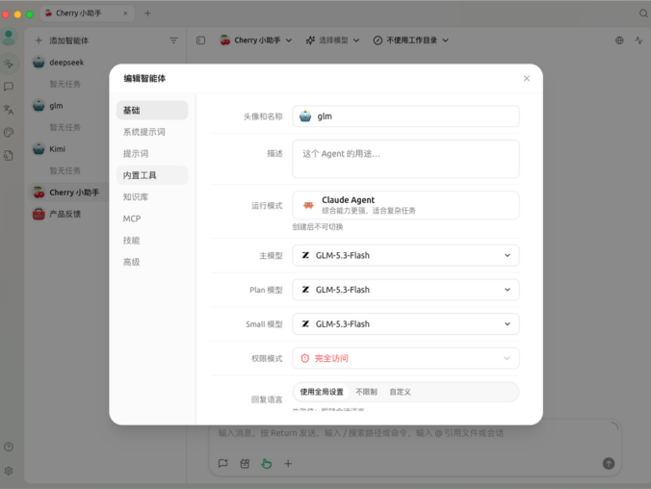Click the search icon in title bar

click(643, 13)
